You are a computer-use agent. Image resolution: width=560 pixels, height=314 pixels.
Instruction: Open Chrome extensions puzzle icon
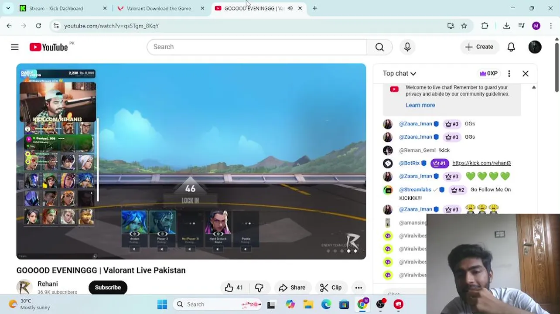pyautogui.click(x=485, y=26)
